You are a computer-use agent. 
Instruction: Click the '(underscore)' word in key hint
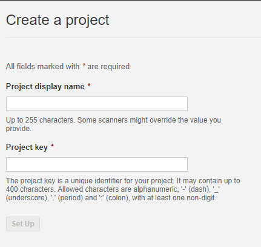click(x=27, y=198)
